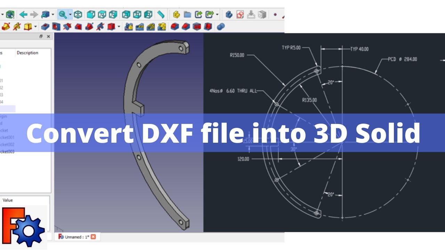Screen dimensions: 445x250
Task: Click the go-to-linked-object icon
Action: [x=45, y=15]
